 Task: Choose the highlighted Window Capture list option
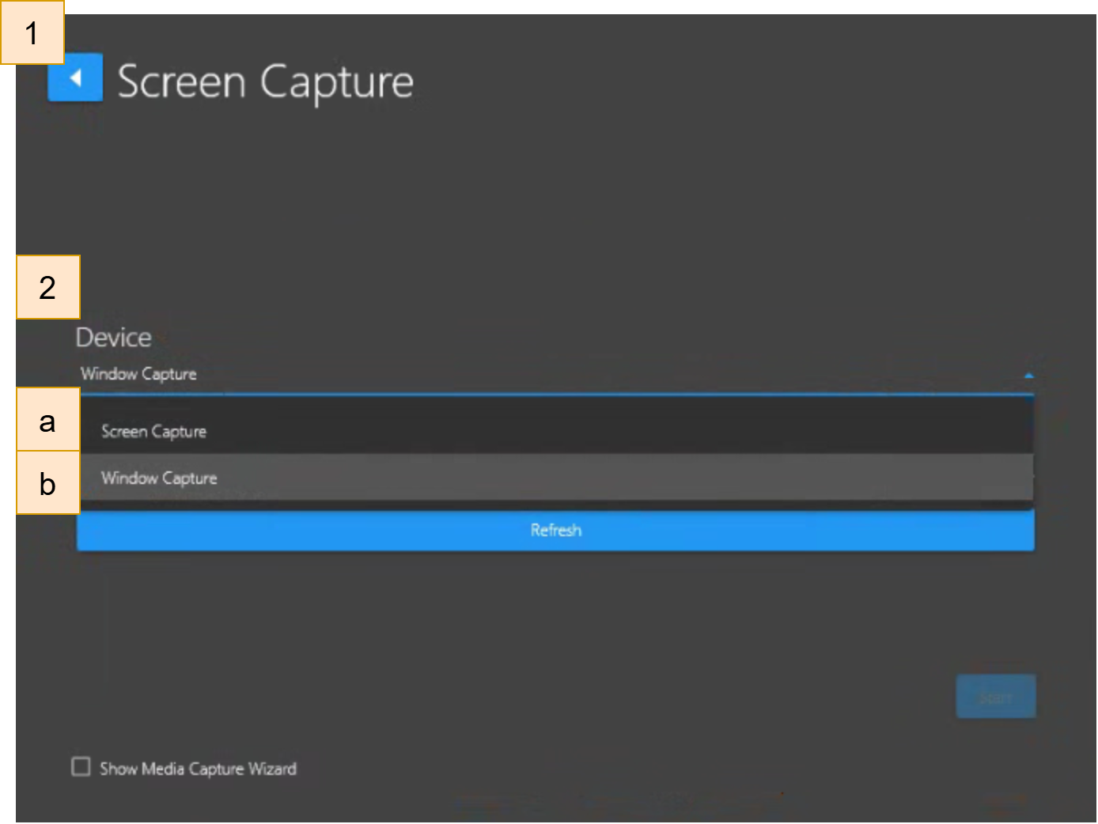click(159, 478)
